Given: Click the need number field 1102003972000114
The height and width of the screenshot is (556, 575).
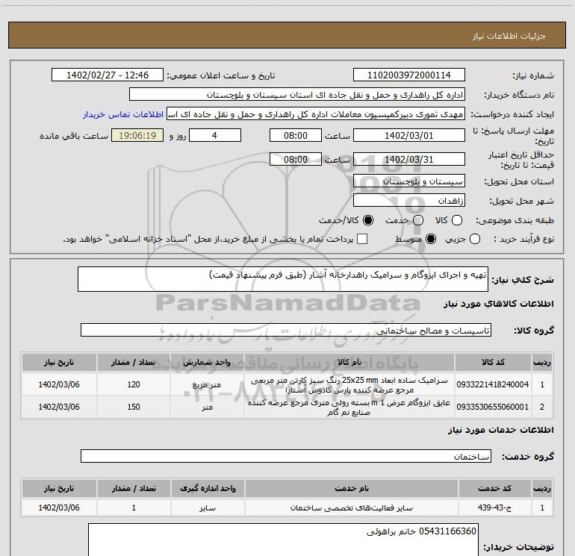Looking at the screenshot, I should click(x=409, y=75).
